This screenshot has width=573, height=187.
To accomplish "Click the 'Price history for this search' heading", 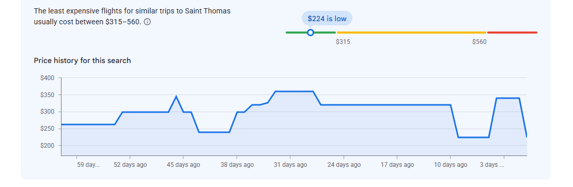I will pos(82,60).
